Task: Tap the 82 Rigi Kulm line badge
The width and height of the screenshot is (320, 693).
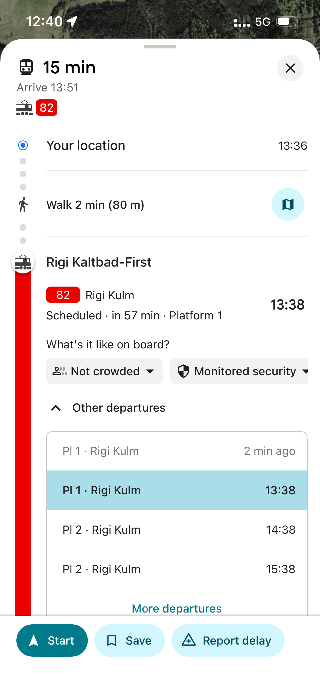Action: click(x=63, y=295)
